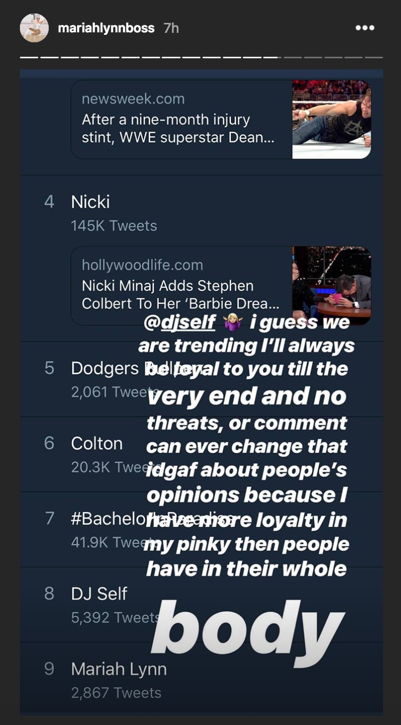The width and height of the screenshot is (401, 725).
Task: Tap the 7h timestamp
Action: (x=171, y=28)
